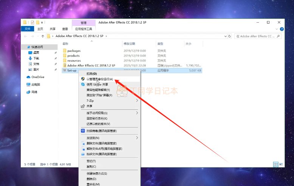Image resolution: width=294 pixels, height=186 pixels.
Task: Click the 管理 contextual tab header
Action: (x=84, y=23)
